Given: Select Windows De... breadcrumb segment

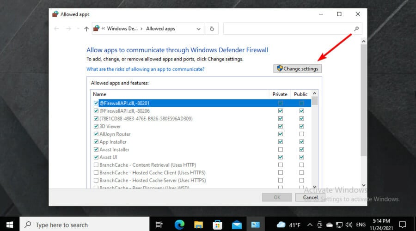Looking at the screenshot, I should [x=122, y=29].
